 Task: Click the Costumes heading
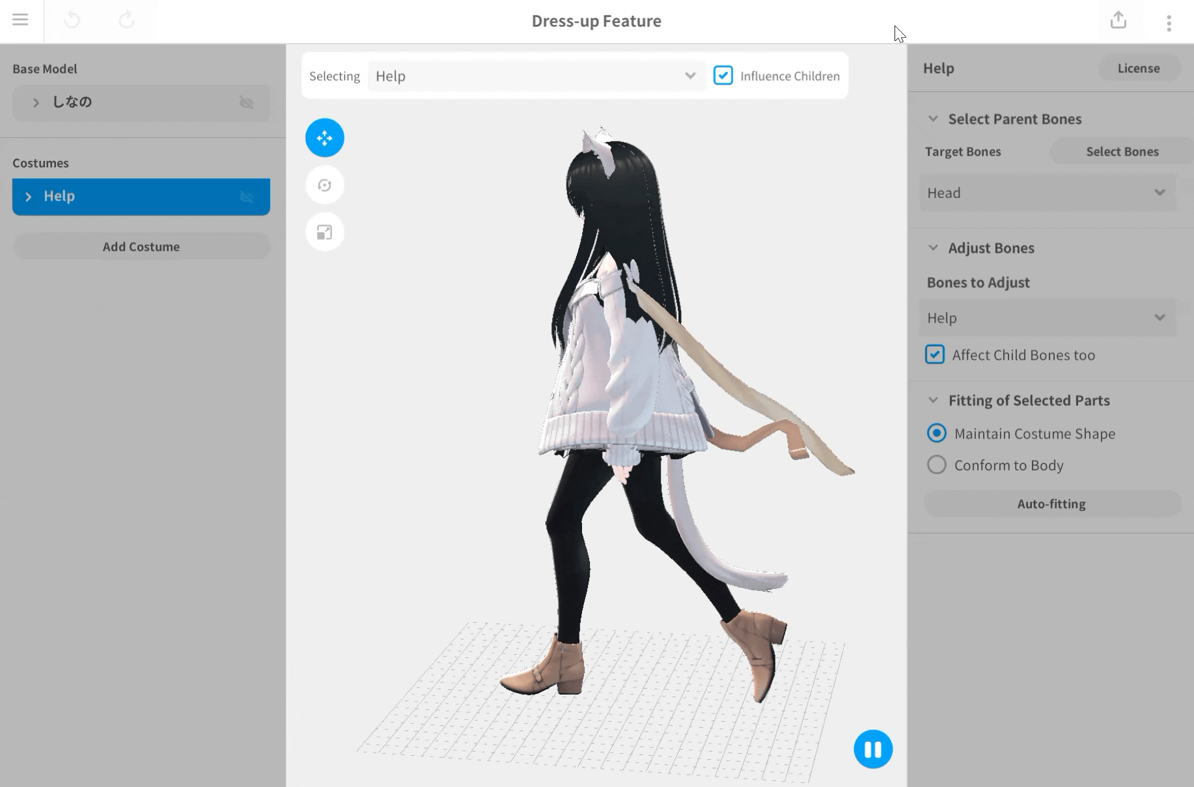(x=40, y=163)
